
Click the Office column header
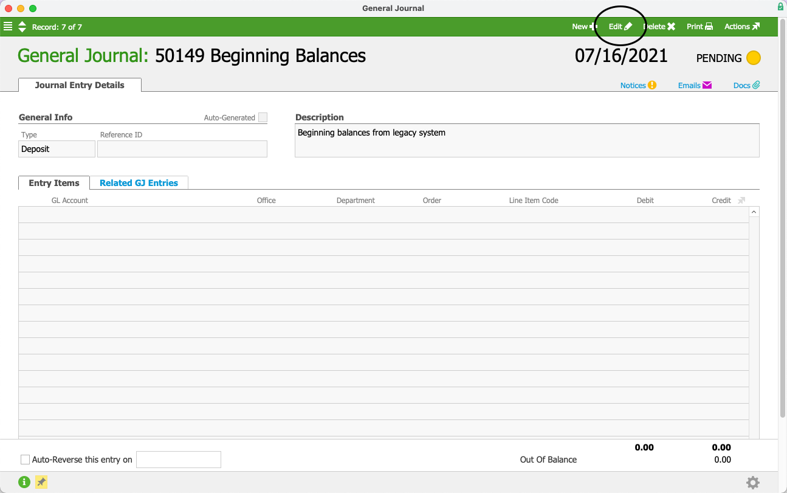pyautogui.click(x=266, y=201)
